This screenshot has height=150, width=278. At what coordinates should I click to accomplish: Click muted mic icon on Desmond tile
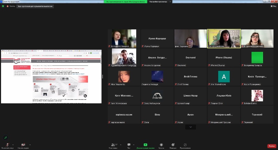[176, 65]
